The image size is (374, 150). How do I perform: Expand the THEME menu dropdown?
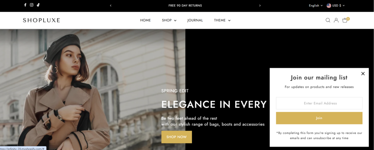click(222, 20)
